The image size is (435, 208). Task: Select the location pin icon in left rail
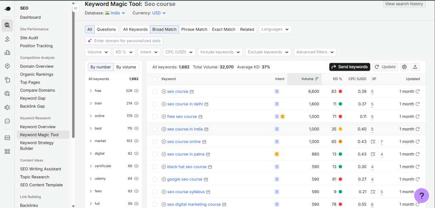(8, 66)
